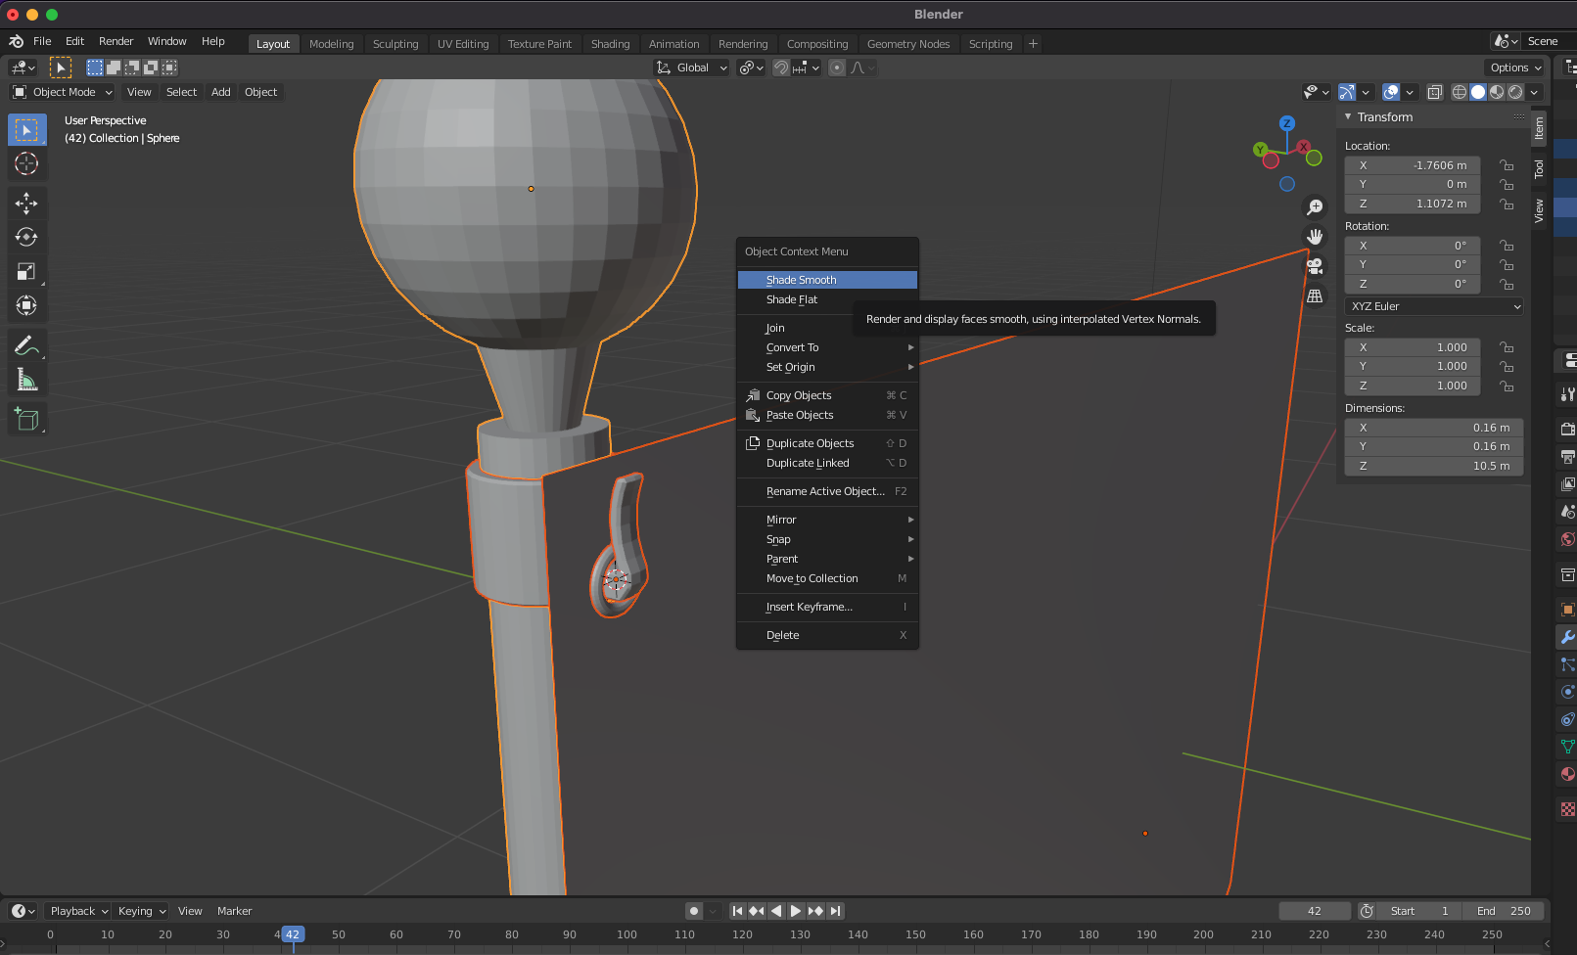Toggle proportional editing
This screenshot has height=955, width=1577.
click(837, 68)
